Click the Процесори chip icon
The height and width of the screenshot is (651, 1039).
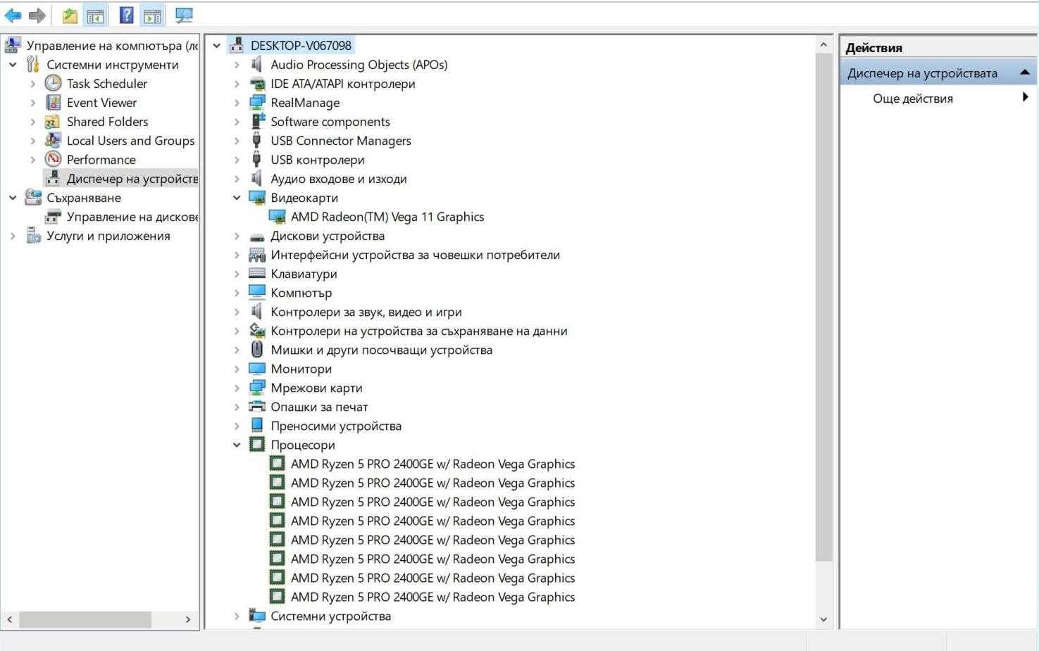257,444
